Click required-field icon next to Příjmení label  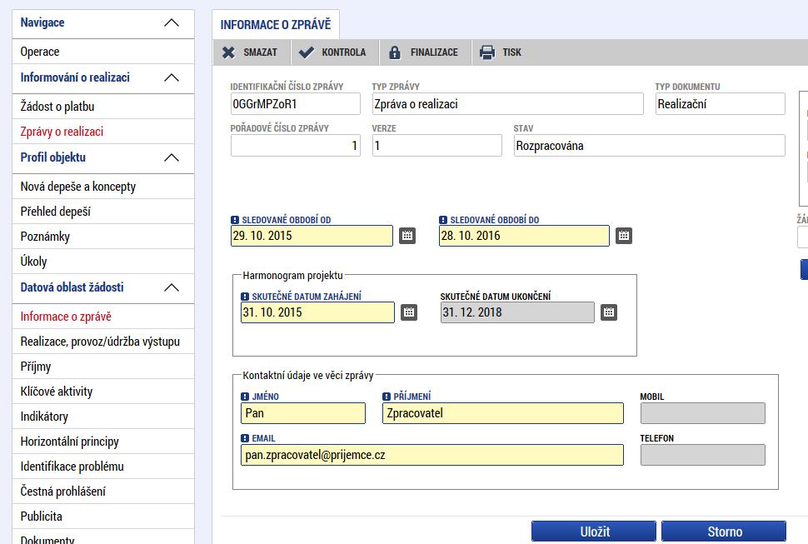[387, 397]
